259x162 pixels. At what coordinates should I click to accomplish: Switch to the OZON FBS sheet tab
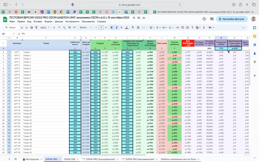point(70,159)
